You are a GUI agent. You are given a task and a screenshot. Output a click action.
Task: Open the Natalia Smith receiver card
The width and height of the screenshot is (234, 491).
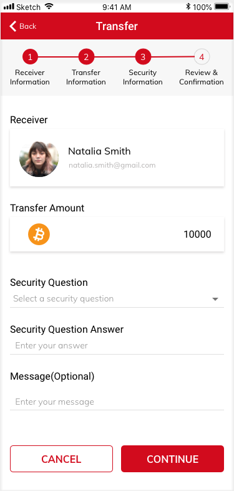coord(117,158)
